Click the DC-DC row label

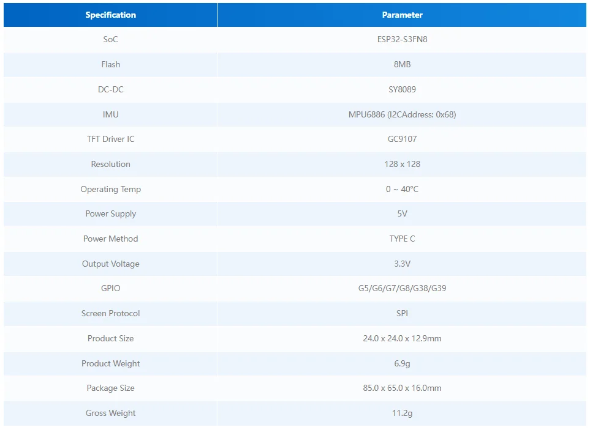pos(111,89)
